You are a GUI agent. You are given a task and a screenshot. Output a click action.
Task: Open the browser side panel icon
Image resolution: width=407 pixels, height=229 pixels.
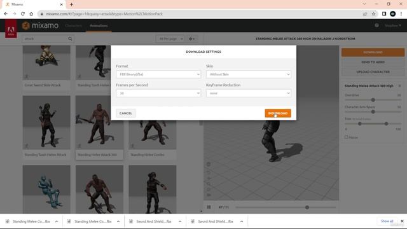click(x=384, y=14)
